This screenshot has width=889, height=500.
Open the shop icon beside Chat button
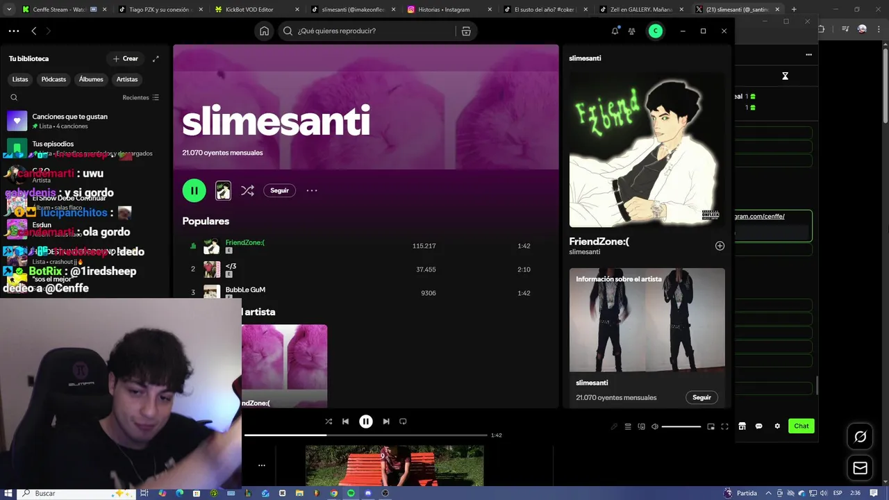click(x=742, y=426)
